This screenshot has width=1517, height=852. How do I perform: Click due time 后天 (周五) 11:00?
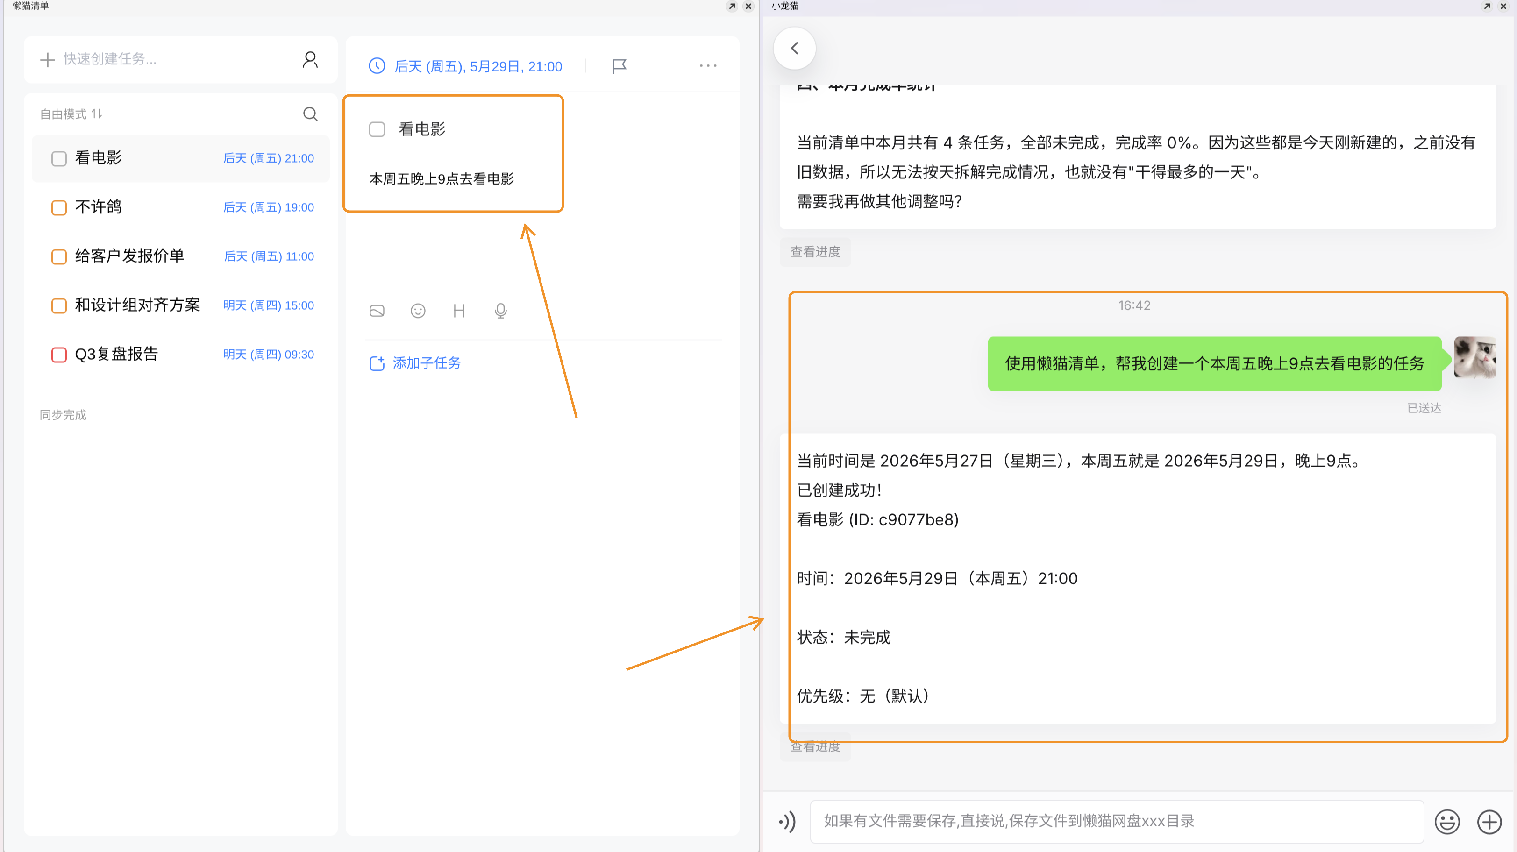coord(269,257)
